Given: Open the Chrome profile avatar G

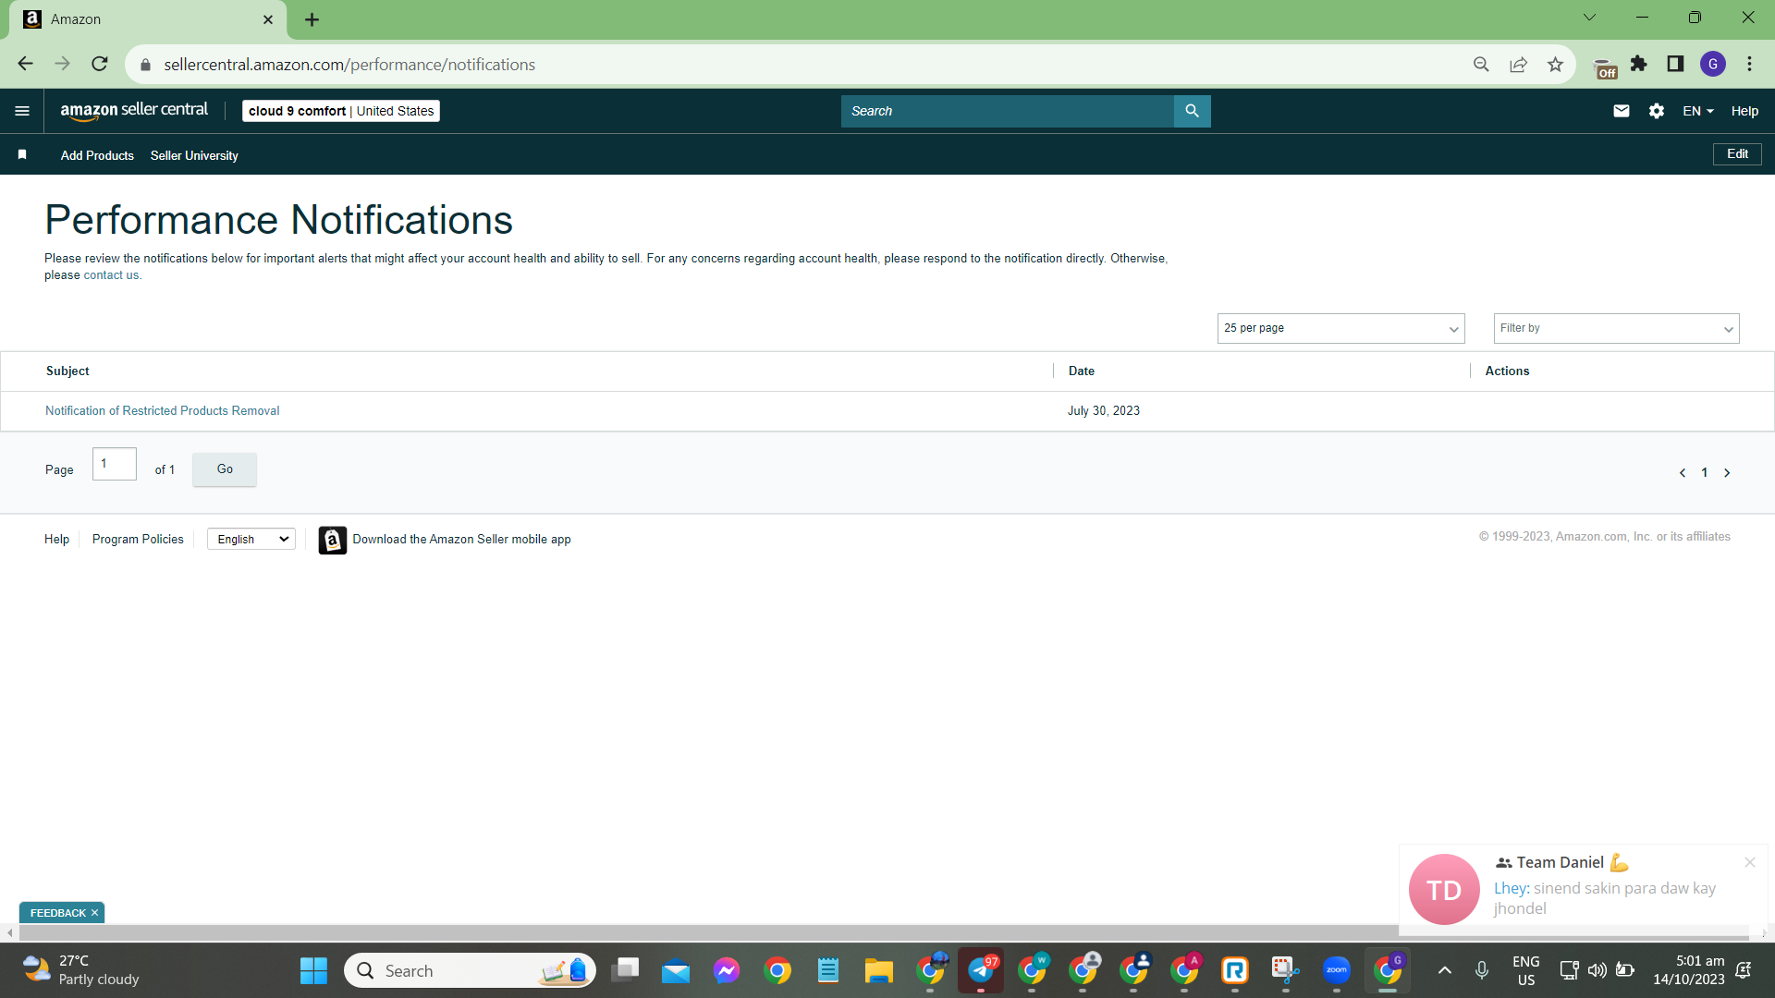Looking at the screenshot, I should 1713,64.
